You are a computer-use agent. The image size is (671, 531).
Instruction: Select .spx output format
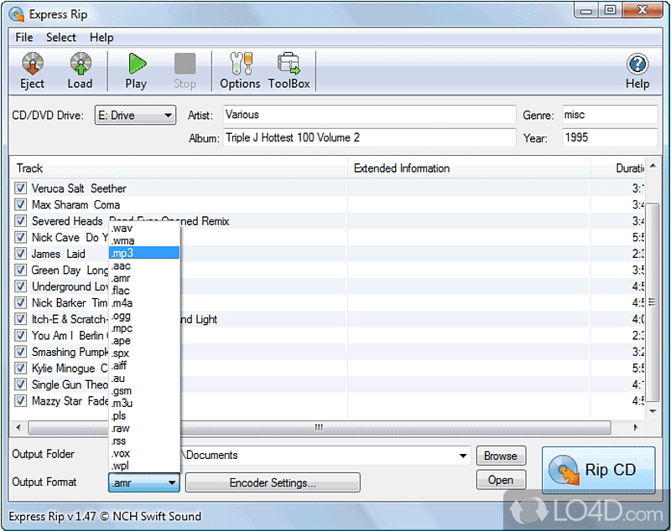(x=144, y=353)
